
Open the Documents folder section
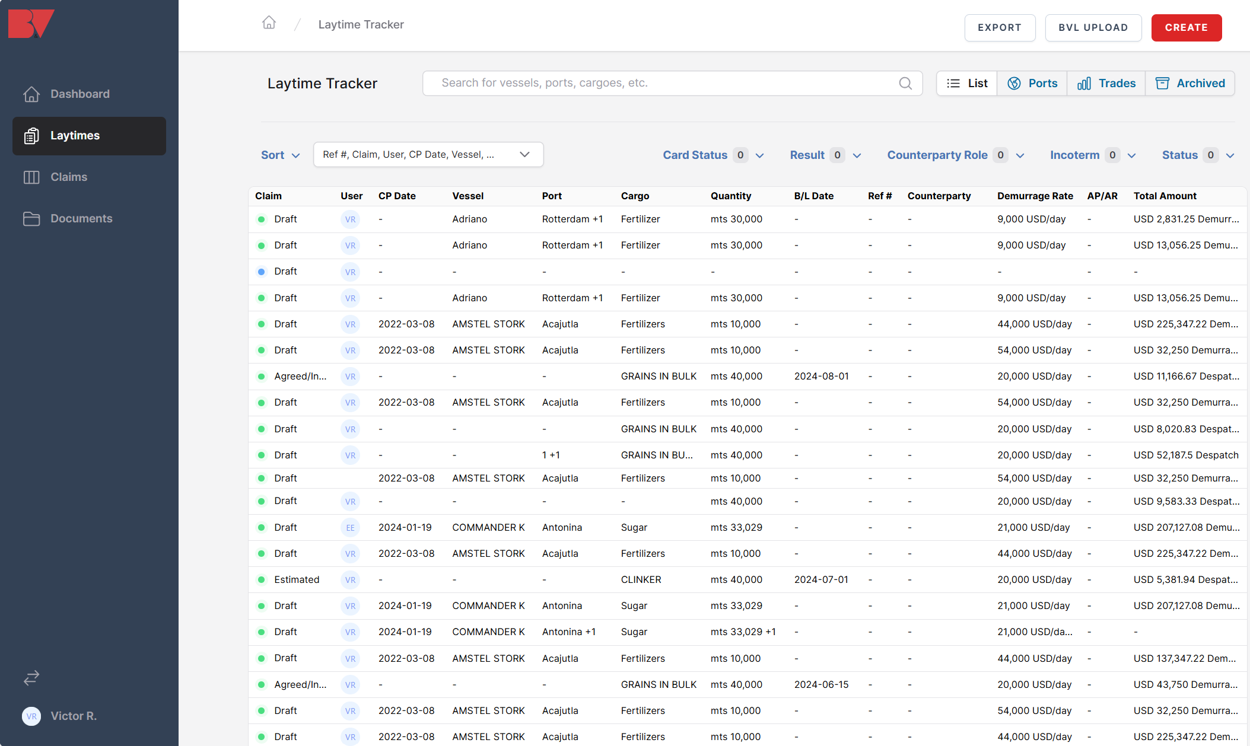coord(81,218)
